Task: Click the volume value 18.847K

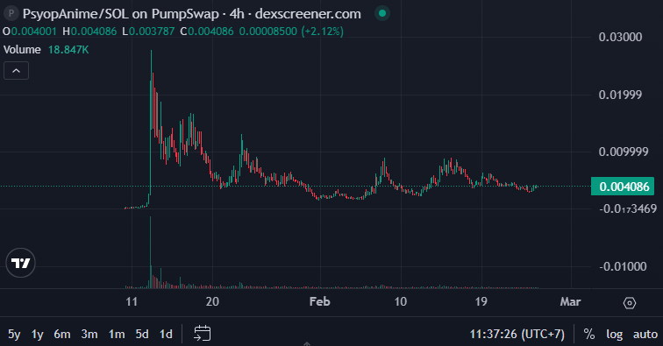Action: coord(68,50)
